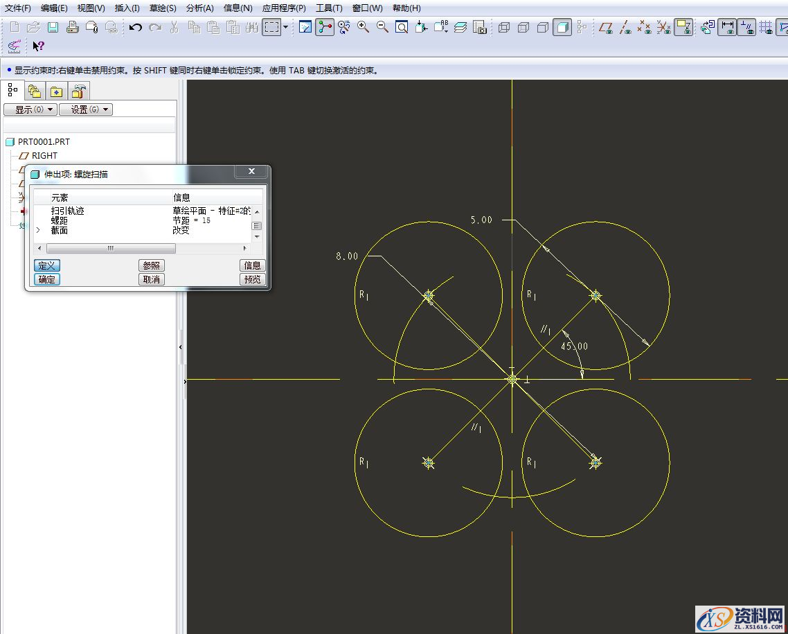
Task: Click the context help pointer icon
Action: pos(38,46)
